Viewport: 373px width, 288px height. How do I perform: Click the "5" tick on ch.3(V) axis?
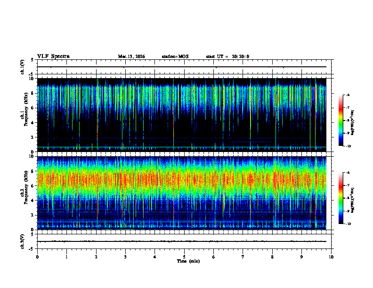coord(32,234)
